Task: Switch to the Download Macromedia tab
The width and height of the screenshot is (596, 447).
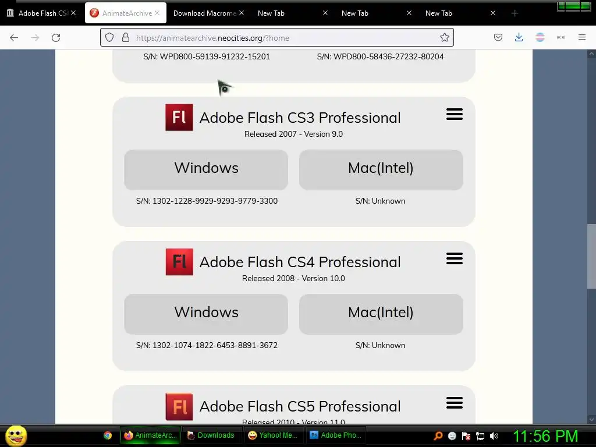Action: (x=204, y=13)
